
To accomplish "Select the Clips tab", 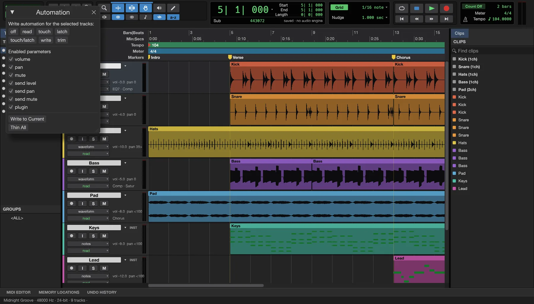I will [459, 33].
